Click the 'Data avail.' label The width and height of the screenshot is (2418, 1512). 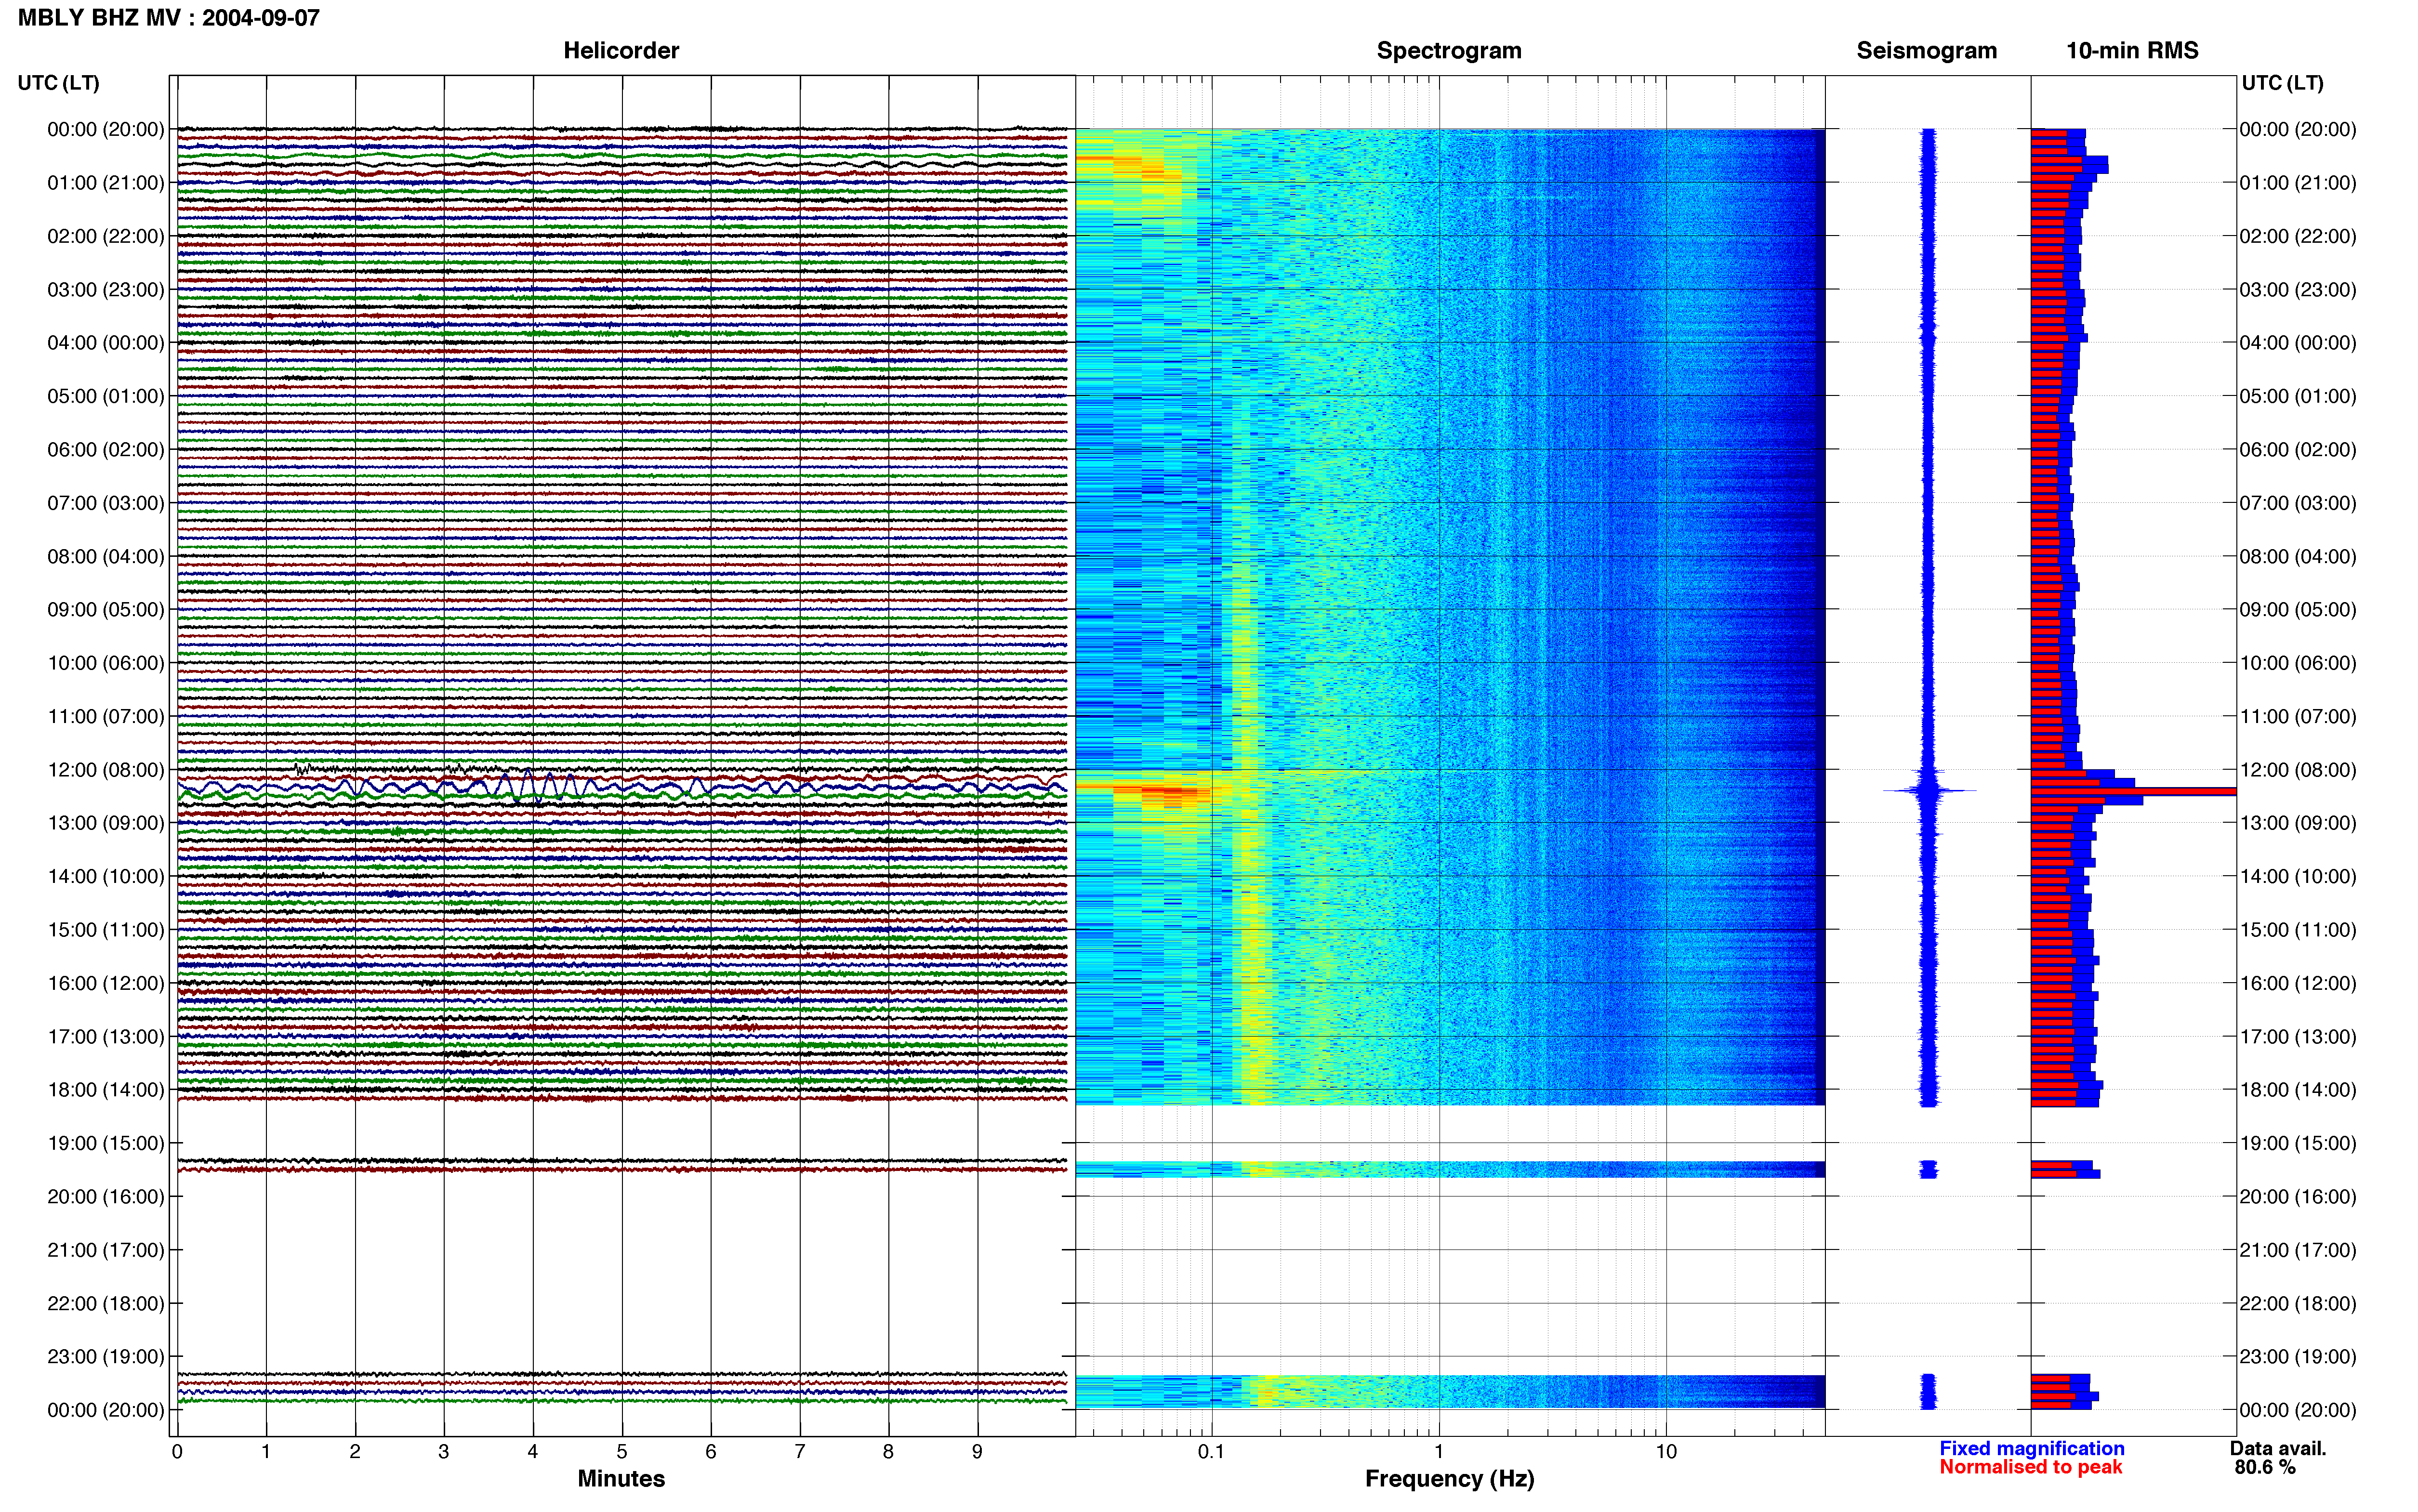coord(2278,1448)
